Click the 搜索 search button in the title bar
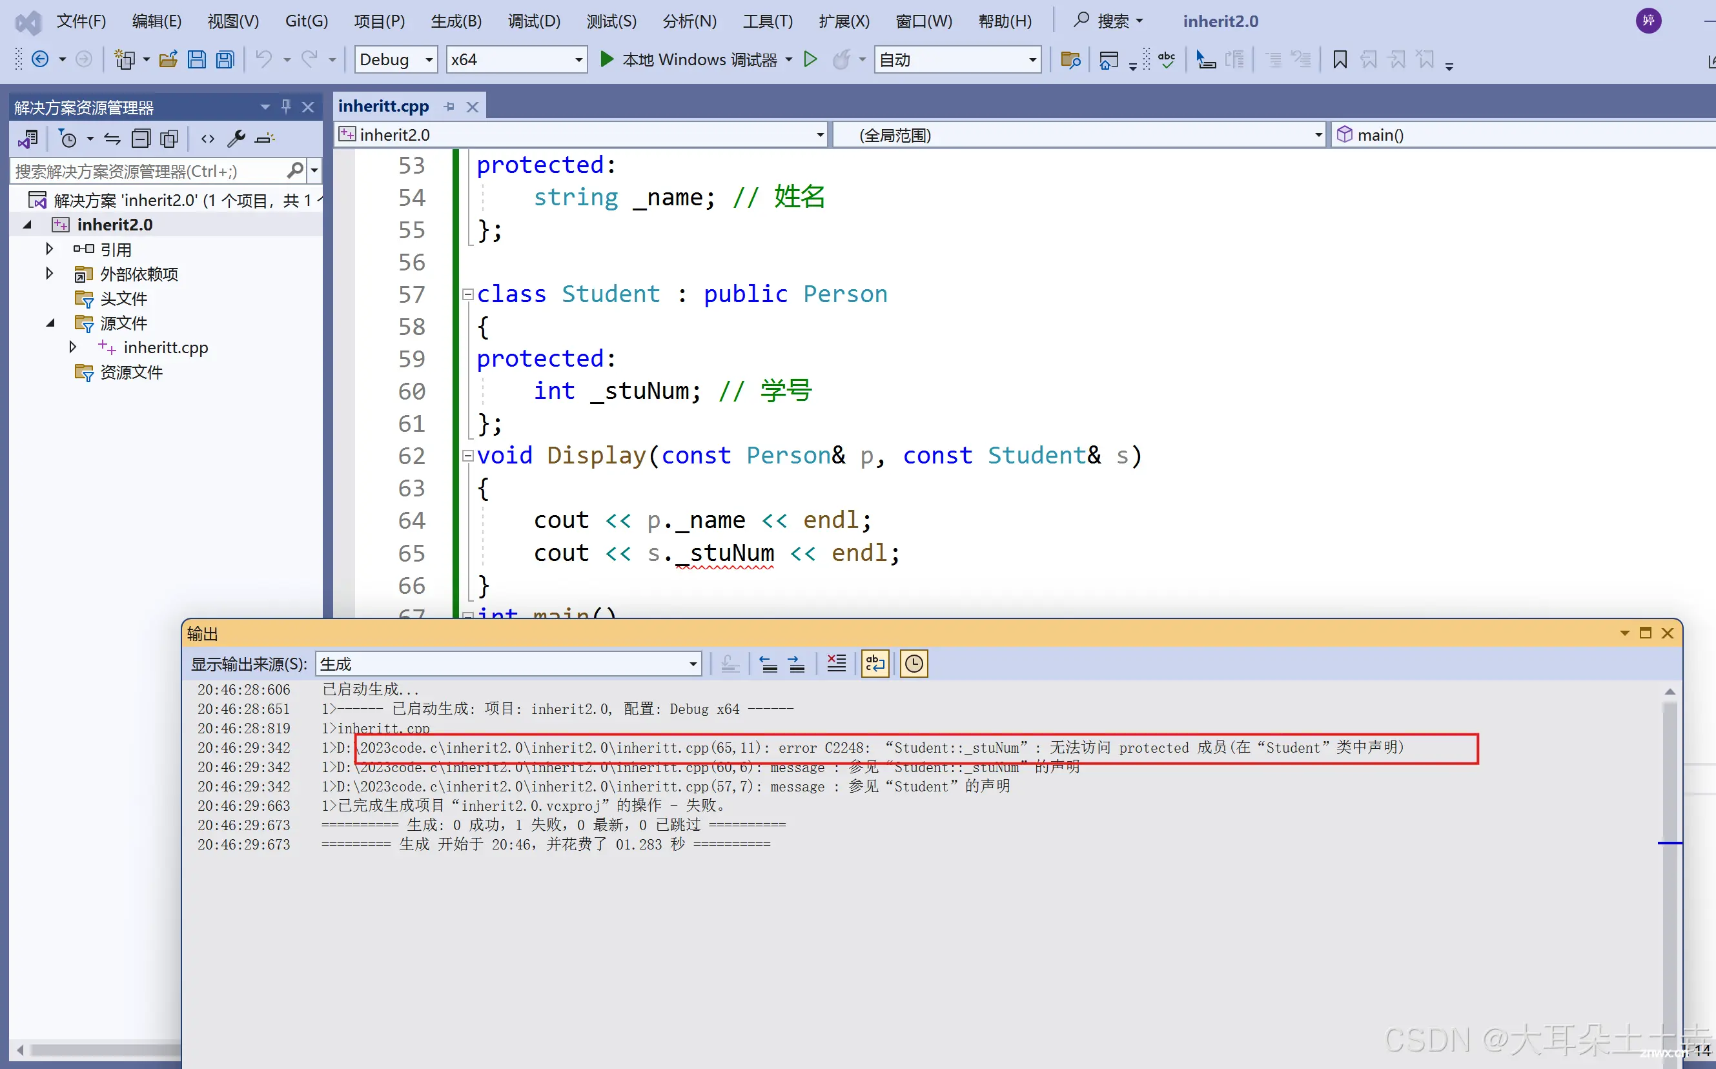Viewport: 1716px width, 1069px height. coord(1108,21)
